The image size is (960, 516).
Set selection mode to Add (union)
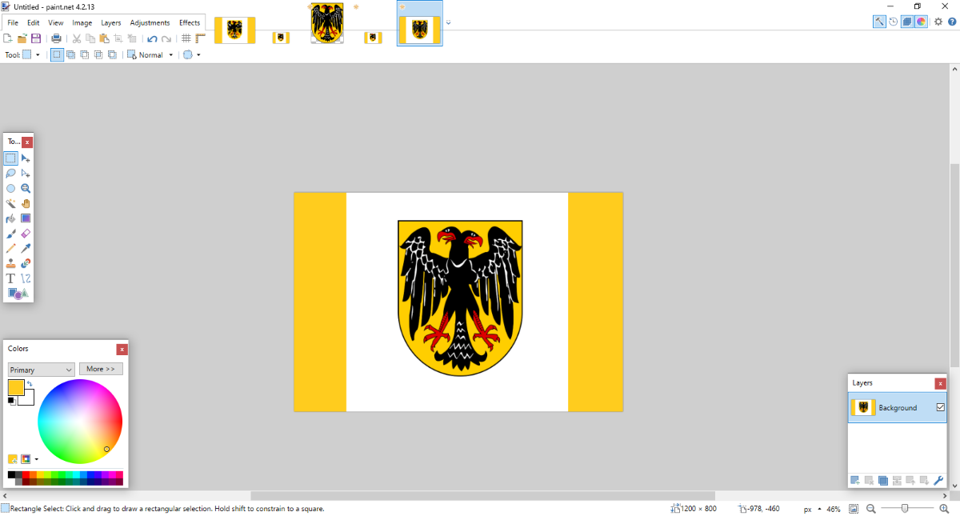pos(70,55)
